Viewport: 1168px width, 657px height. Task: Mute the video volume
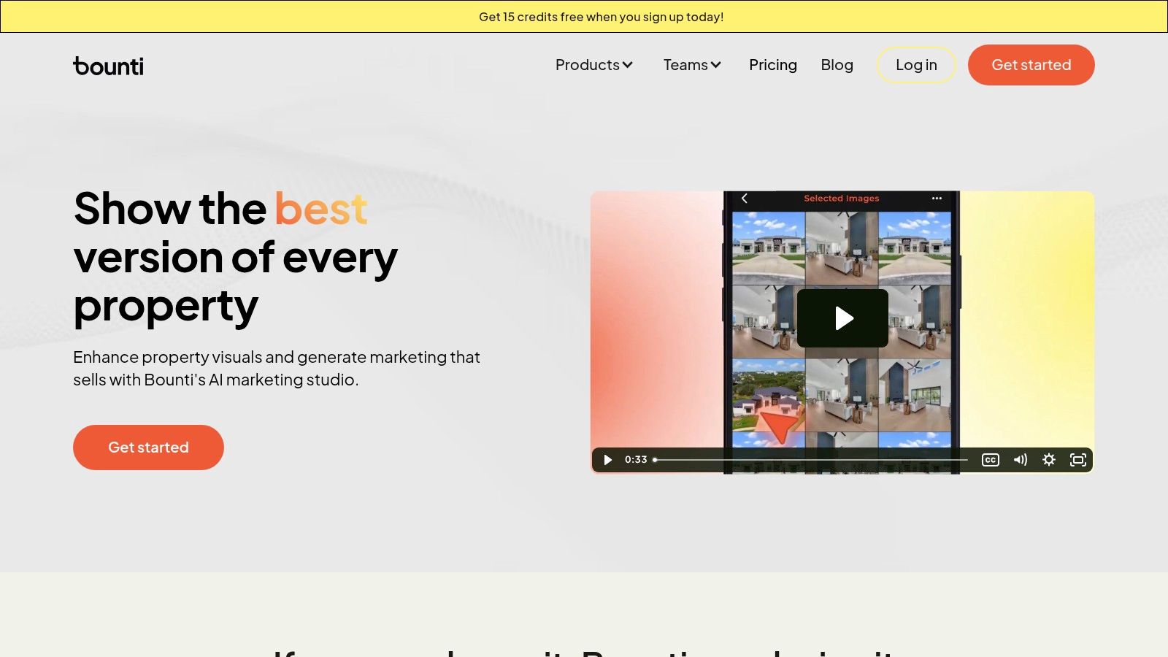point(1020,460)
